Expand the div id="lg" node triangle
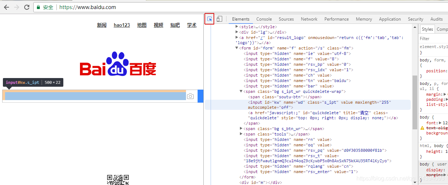 (x=237, y=32)
